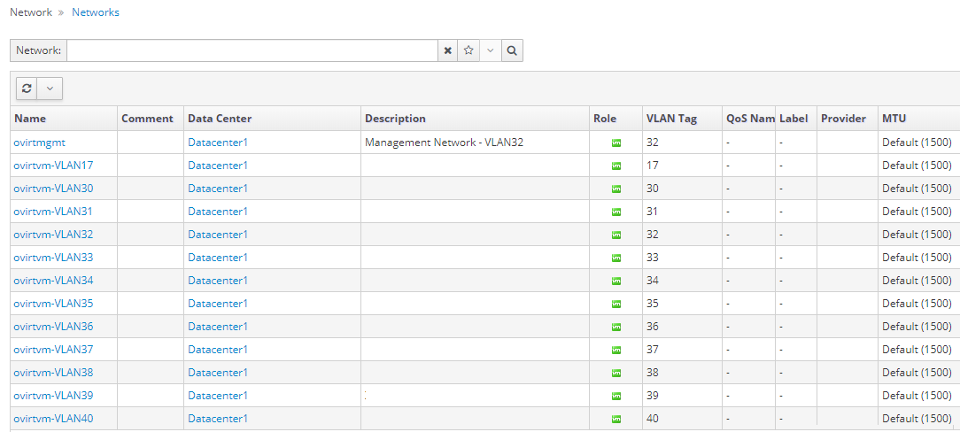Open Datacenter1 link in ovirtvm-VLAN34 row
The width and height of the screenshot is (960, 432).
point(218,281)
